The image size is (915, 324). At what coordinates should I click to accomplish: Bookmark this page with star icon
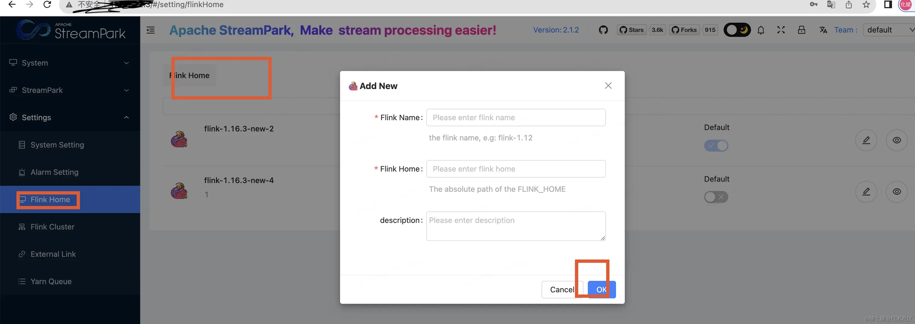[x=866, y=5]
